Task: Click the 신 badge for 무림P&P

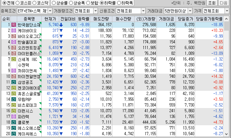Action: click(x=14, y=99)
